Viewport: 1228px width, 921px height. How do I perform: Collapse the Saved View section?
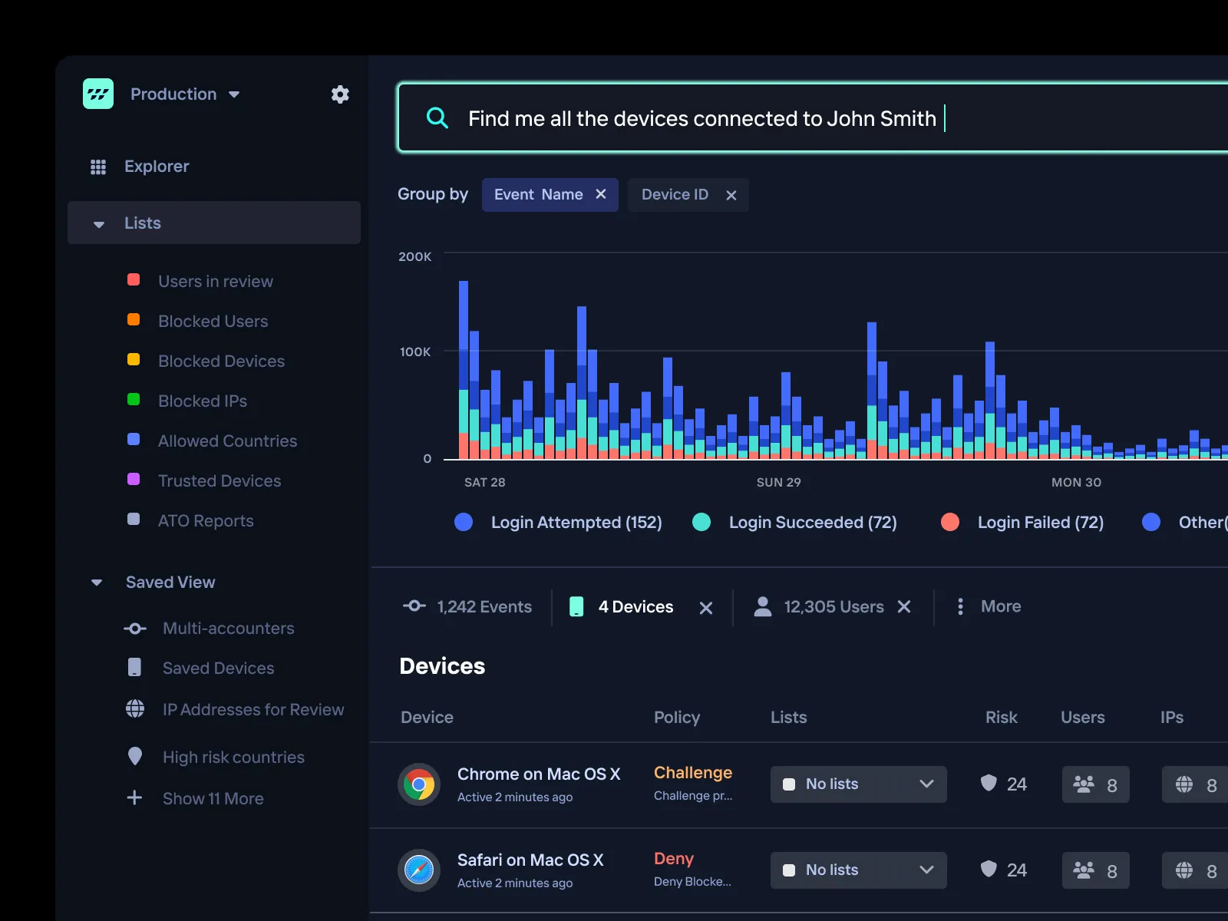point(97,583)
